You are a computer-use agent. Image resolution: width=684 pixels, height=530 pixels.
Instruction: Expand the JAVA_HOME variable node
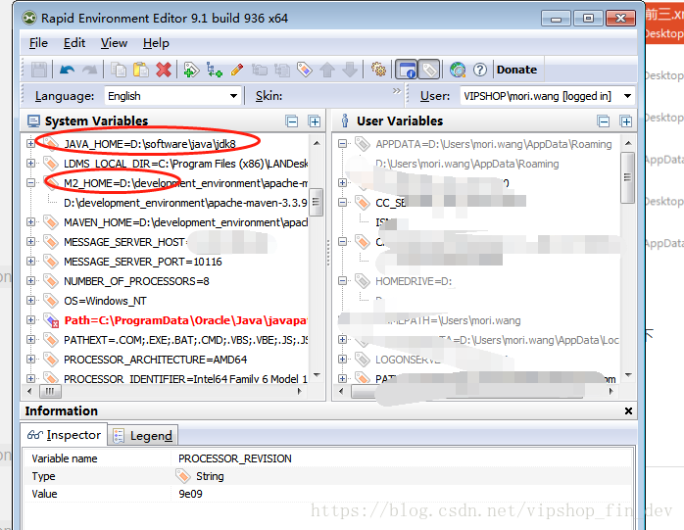pos(30,143)
